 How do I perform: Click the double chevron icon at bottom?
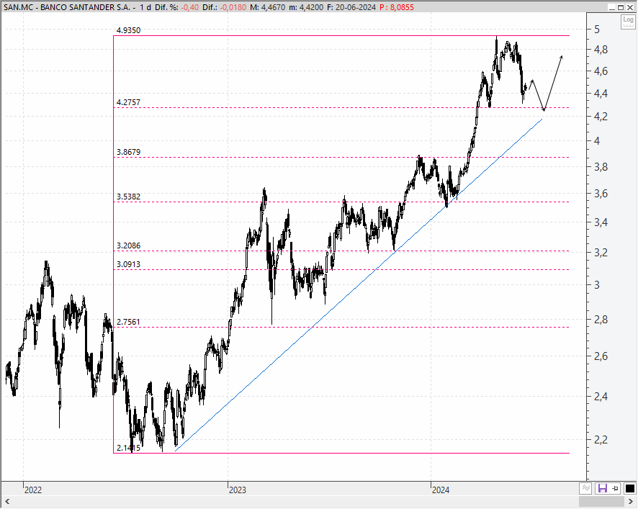click(585, 488)
